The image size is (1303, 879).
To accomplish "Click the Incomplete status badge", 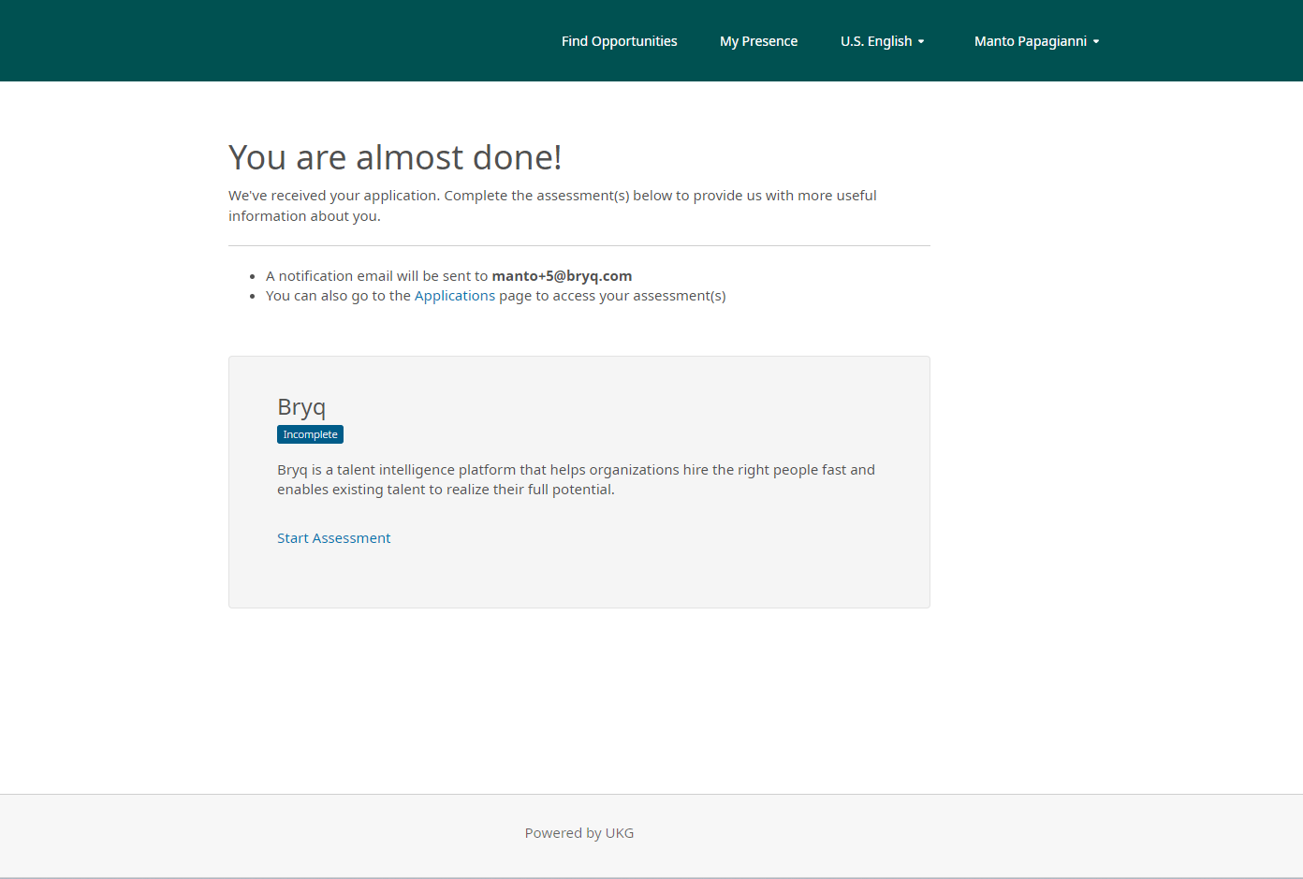I will pyautogui.click(x=310, y=434).
